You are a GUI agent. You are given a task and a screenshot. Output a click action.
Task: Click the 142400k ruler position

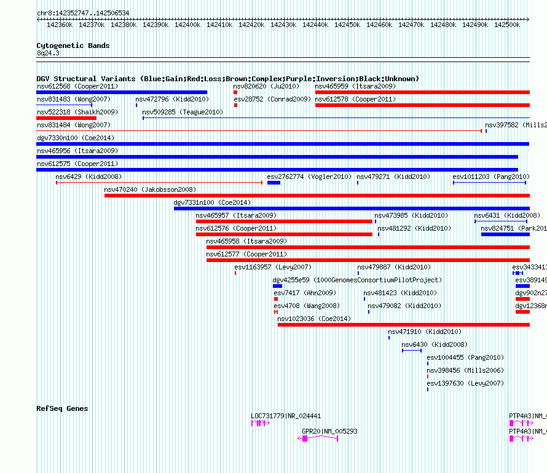[x=187, y=25]
